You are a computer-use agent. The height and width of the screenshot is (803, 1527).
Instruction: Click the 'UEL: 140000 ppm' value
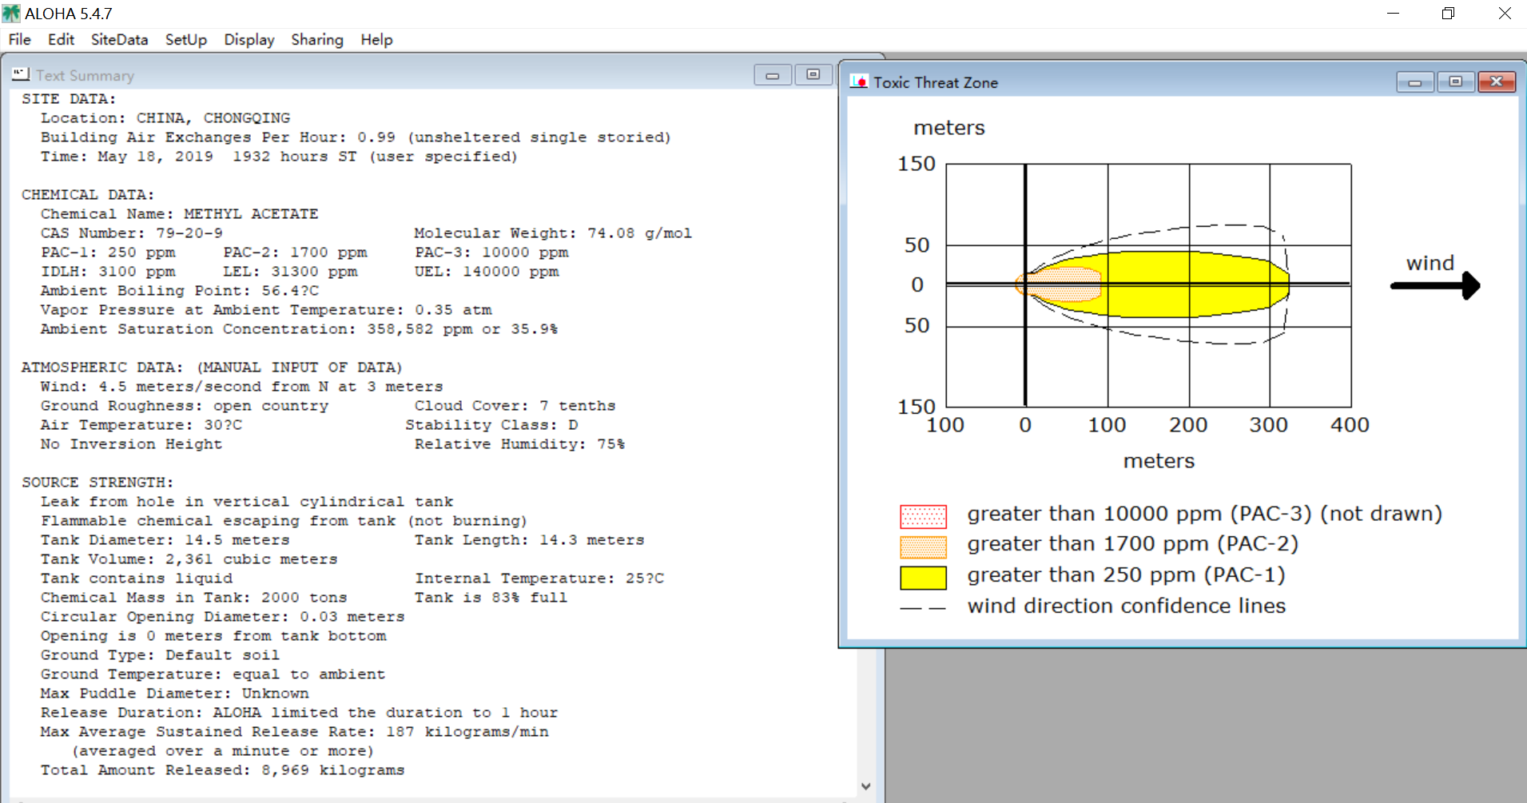[487, 272]
